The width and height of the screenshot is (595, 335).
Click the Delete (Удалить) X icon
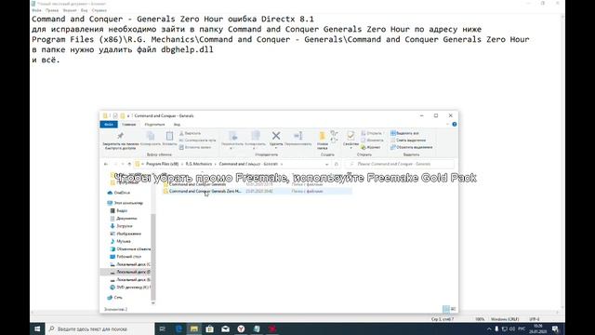(x=276, y=136)
